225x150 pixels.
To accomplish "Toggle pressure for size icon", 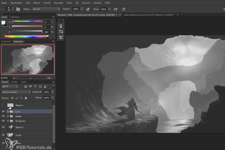I will pos(123,9).
